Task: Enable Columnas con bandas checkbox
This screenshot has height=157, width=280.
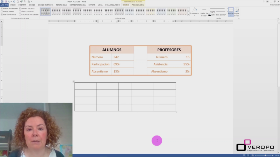Action: pyautogui.click(x=20, y=15)
